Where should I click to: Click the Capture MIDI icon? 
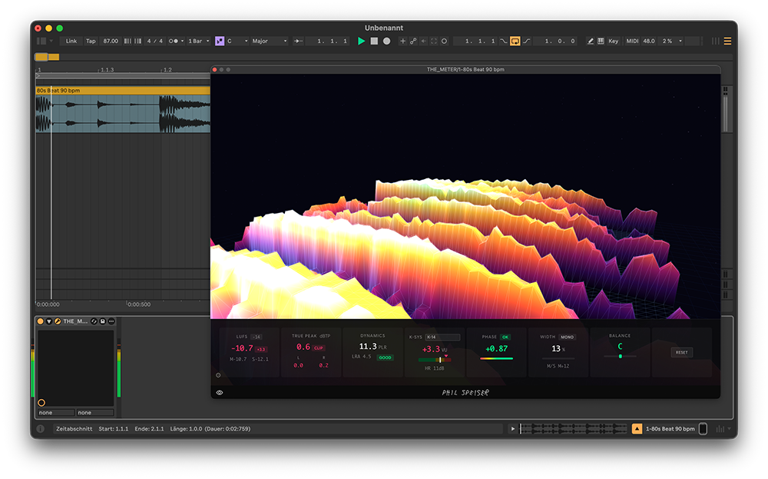click(x=415, y=41)
